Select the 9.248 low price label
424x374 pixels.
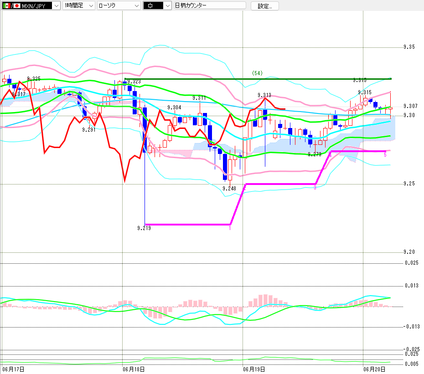pos(229,188)
